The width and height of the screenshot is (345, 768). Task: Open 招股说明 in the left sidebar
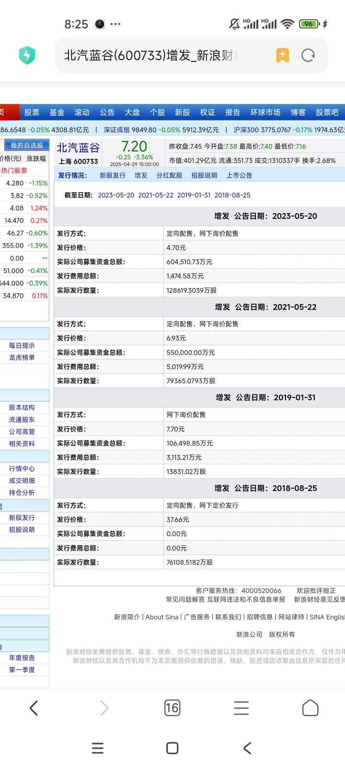(22, 529)
